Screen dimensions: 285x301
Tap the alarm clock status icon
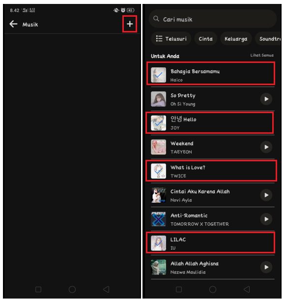pos(123,10)
